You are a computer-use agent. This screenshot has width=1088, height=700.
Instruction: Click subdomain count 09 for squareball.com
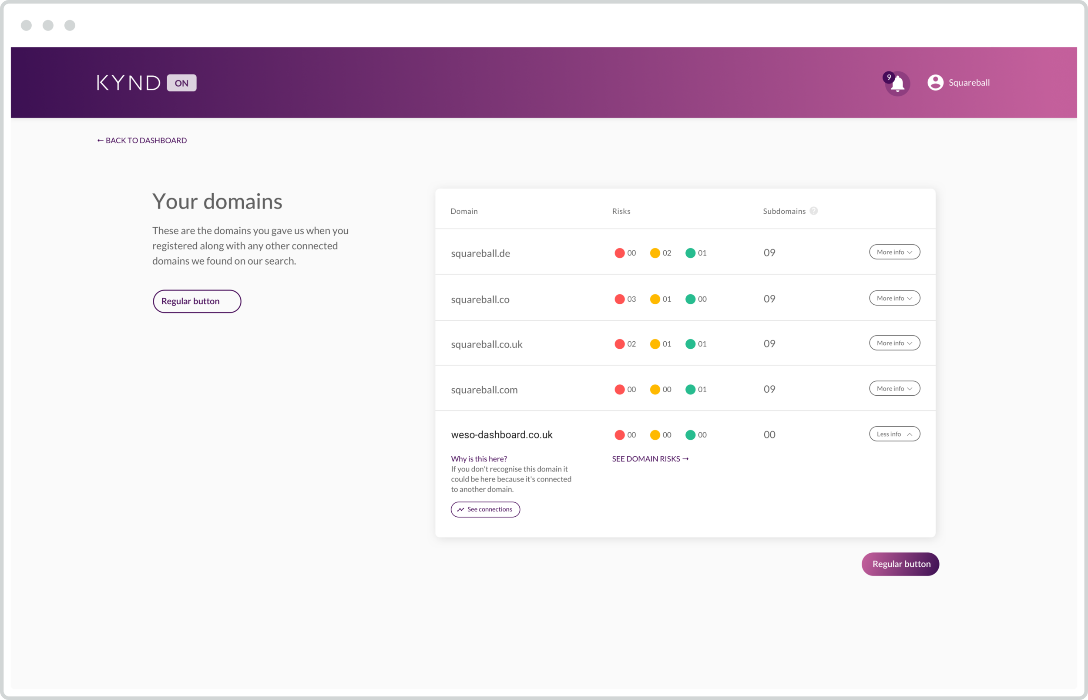[769, 389]
